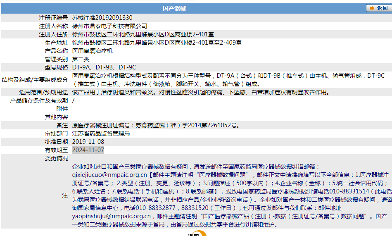
Task: Click the phone number 010-88331514 in the note
Action: point(349,191)
